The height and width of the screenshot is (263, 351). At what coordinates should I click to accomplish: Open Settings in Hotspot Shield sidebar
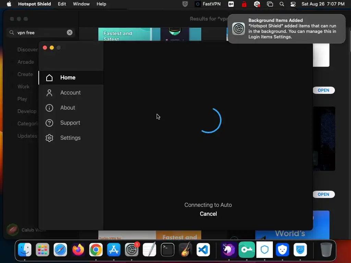click(x=71, y=138)
